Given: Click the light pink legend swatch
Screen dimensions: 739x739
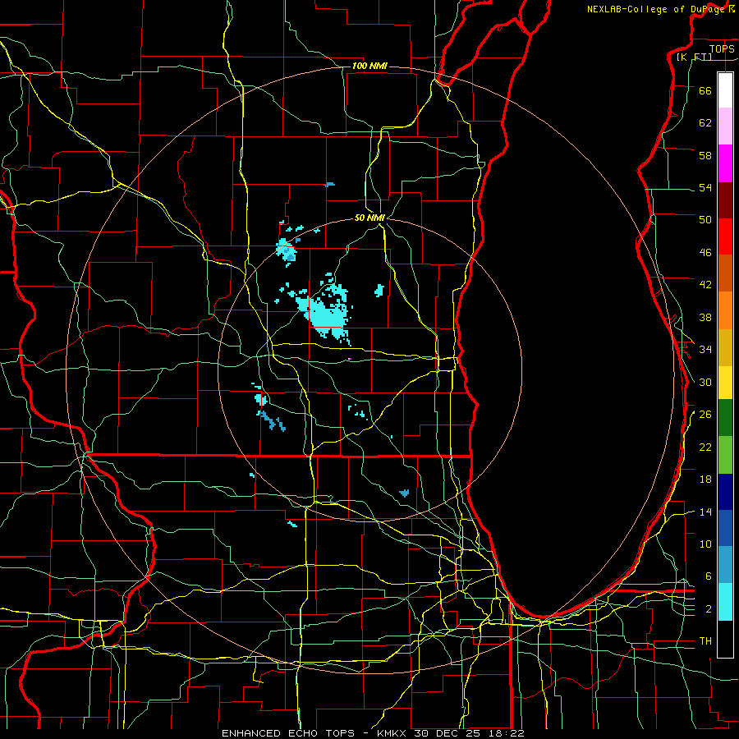Looking at the screenshot, I should click(725, 126).
